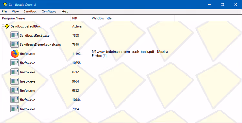The height and width of the screenshot is (123, 242).
Task: Click the icon of firefox.exe PID 7924
Action: coord(15,109)
